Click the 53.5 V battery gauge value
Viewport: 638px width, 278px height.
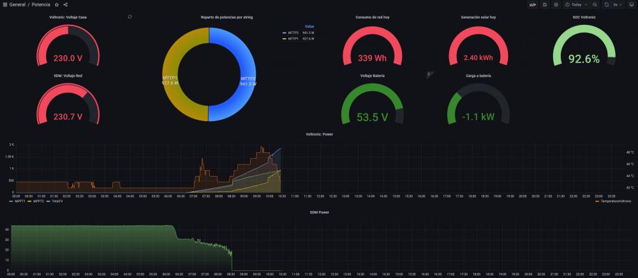(x=373, y=117)
